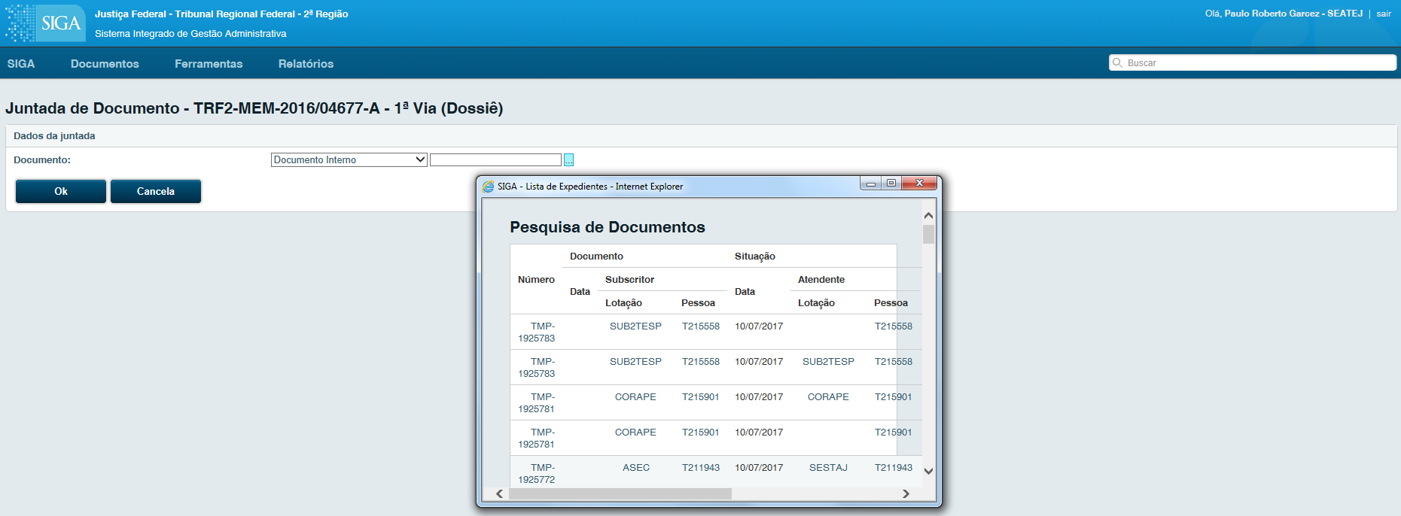Minimize the Lista de Expedientes popup
The height and width of the screenshot is (516, 1401).
point(870,184)
